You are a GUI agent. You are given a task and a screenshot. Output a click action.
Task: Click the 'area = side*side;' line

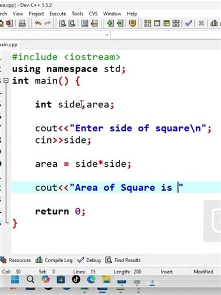click(83, 164)
